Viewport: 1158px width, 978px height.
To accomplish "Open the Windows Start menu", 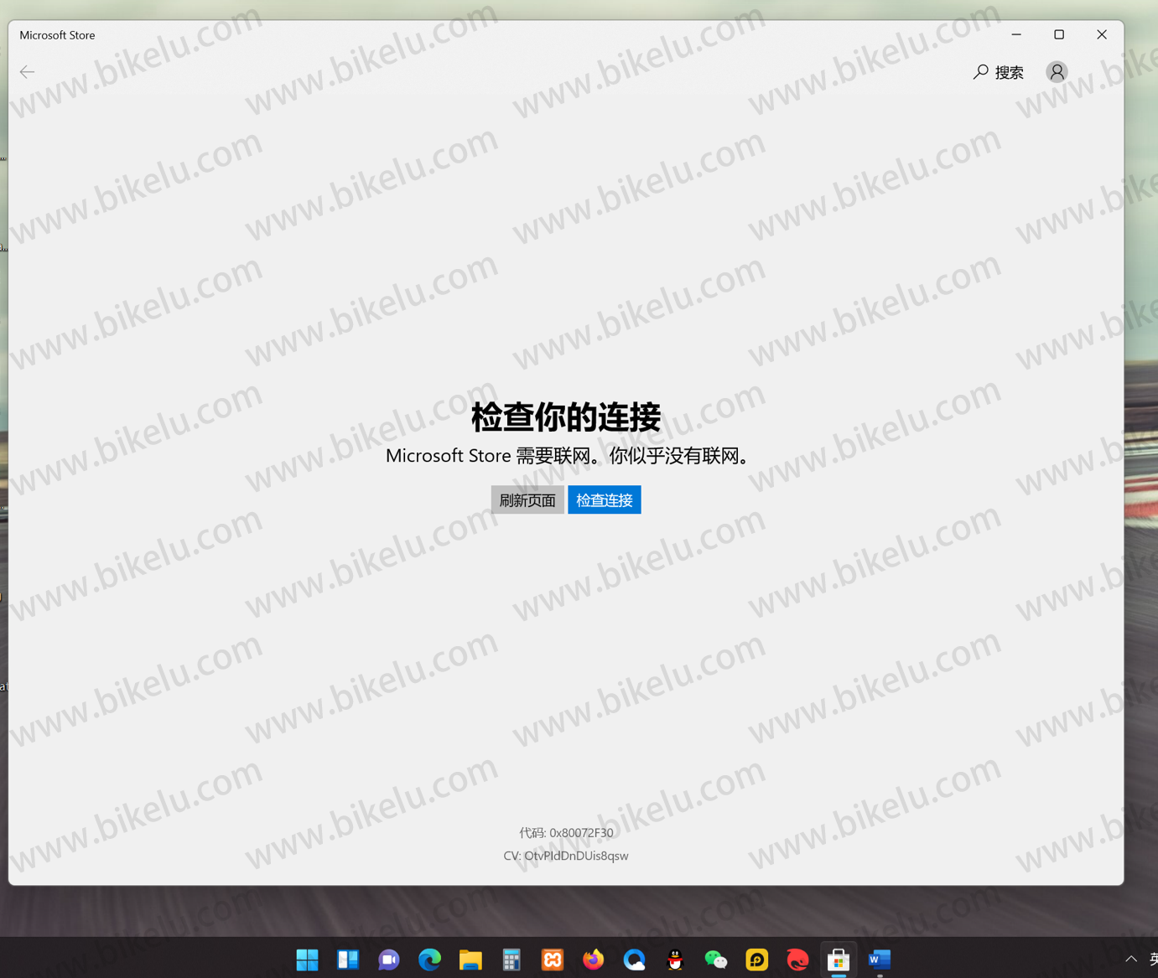I will 307,960.
